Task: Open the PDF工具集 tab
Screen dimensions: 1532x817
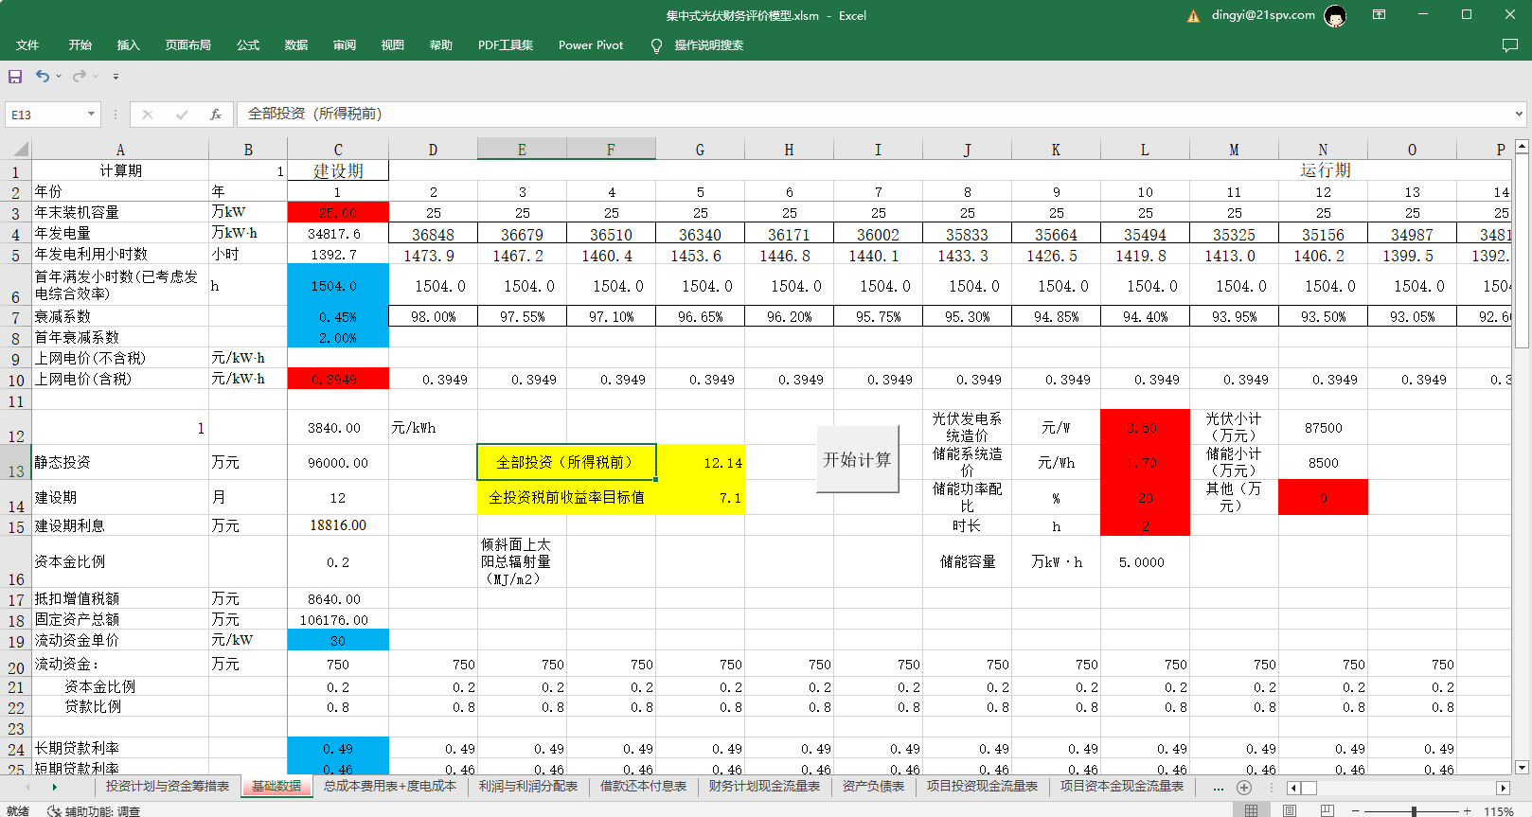Action: click(x=506, y=45)
